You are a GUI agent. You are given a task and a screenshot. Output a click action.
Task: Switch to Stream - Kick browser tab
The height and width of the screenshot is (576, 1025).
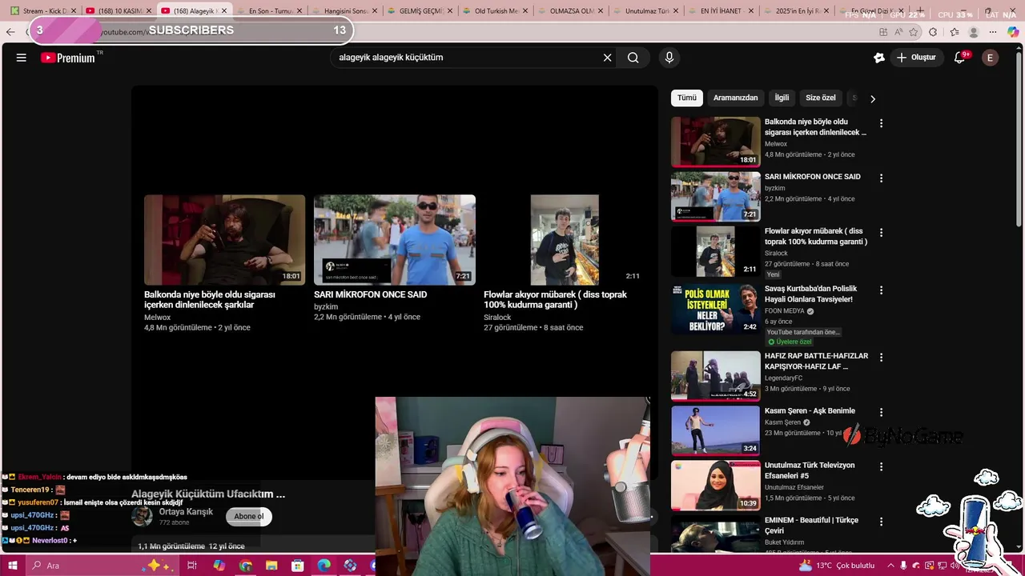pyautogui.click(x=44, y=11)
